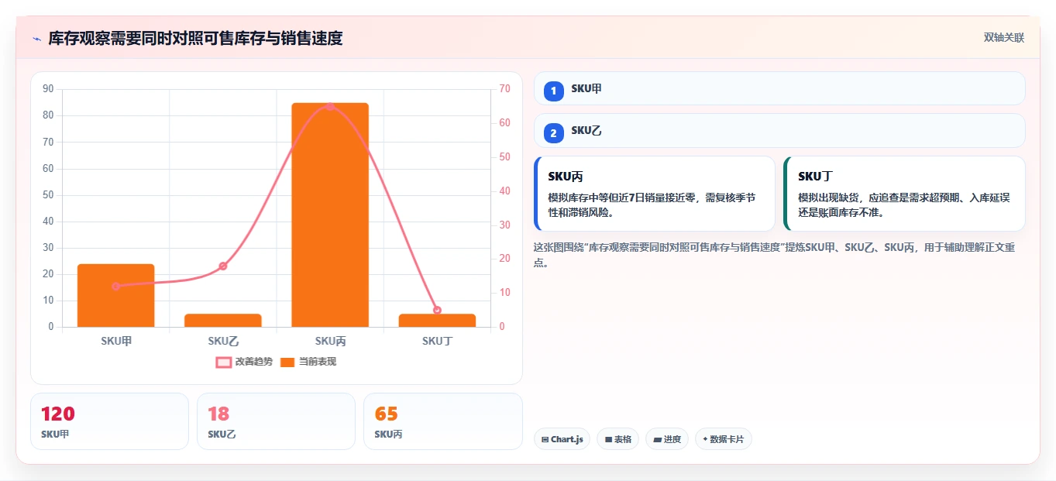The image size is (1056, 481).
Task: Click the 18 SKU乙 stat card
Action: [x=276, y=421]
